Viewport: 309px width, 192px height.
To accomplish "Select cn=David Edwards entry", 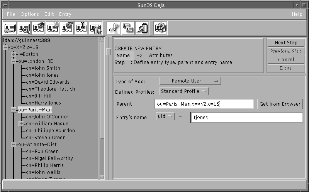I will click(x=48, y=82).
